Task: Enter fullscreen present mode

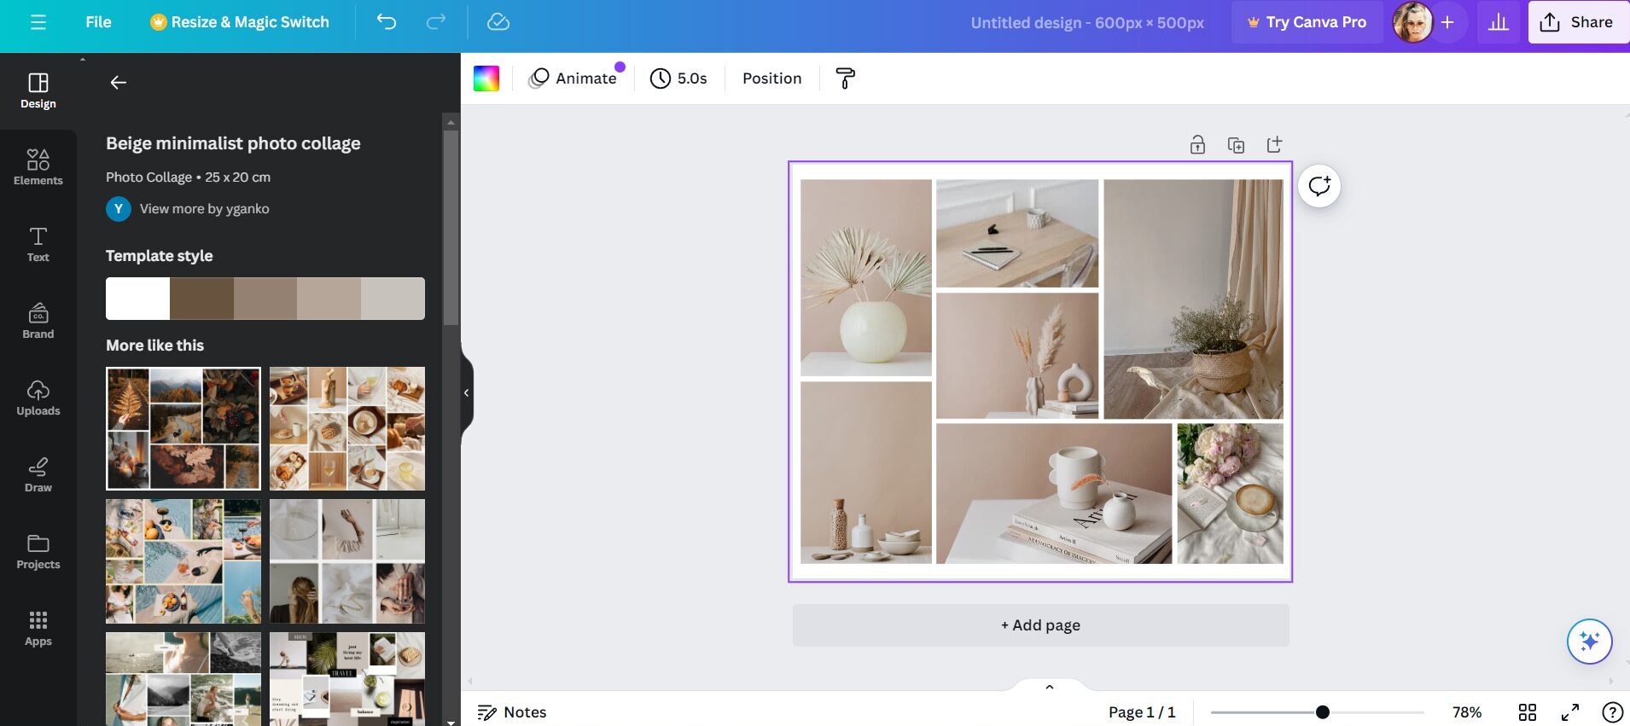Action: pyautogui.click(x=1569, y=712)
